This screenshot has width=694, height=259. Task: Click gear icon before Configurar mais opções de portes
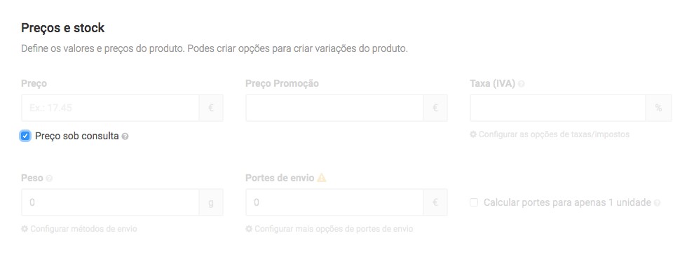(249, 229)
